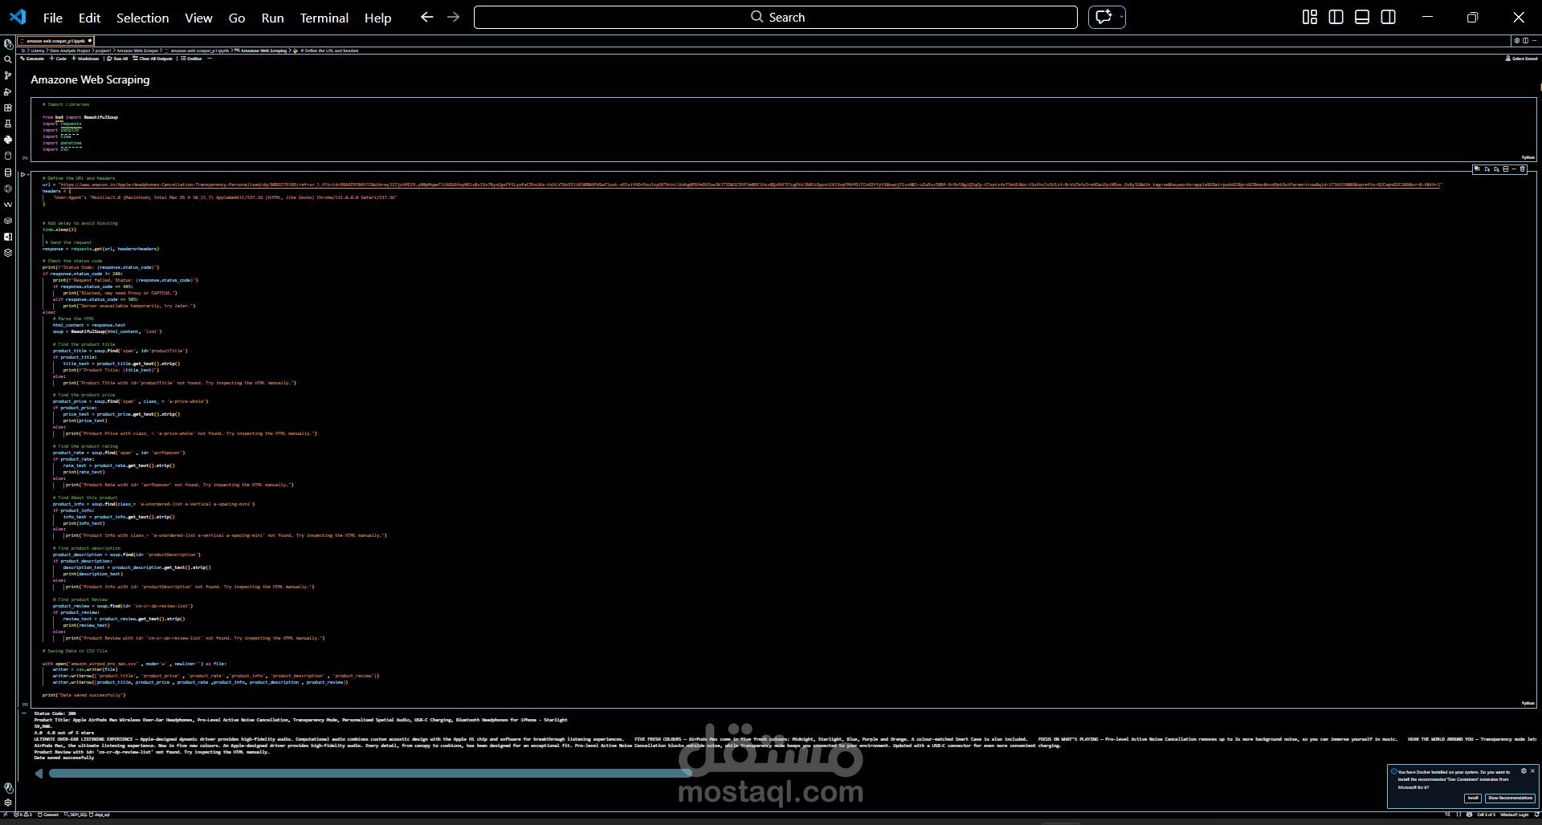Open the Docker notification's gear settings
1542x825 pixels.
pyautogui.click(x=1524, y=770)
